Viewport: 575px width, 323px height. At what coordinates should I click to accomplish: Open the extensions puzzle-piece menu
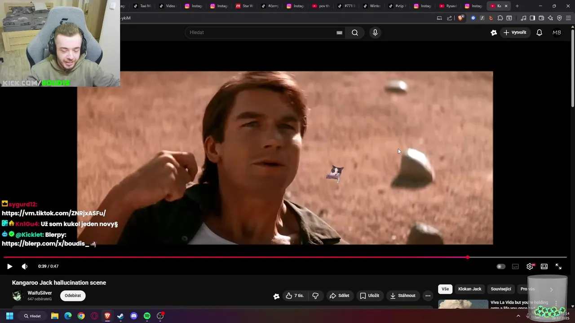(x=500, y=18)
